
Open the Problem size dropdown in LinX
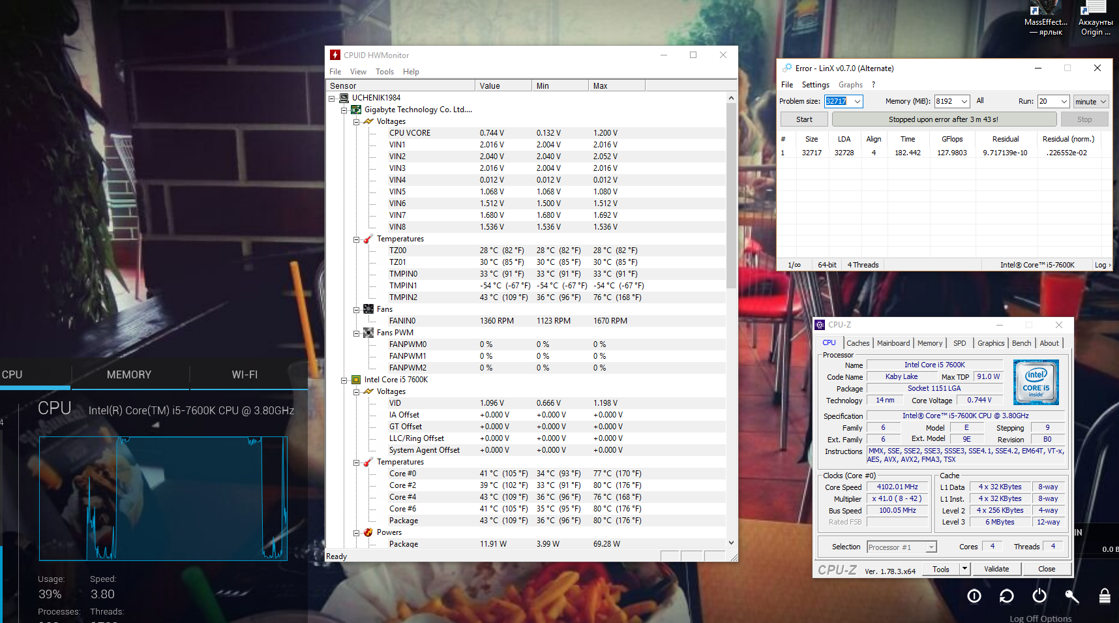click(858, 101)
